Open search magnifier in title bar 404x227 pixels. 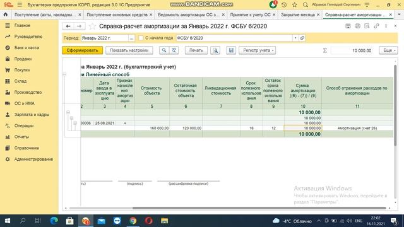306,4
